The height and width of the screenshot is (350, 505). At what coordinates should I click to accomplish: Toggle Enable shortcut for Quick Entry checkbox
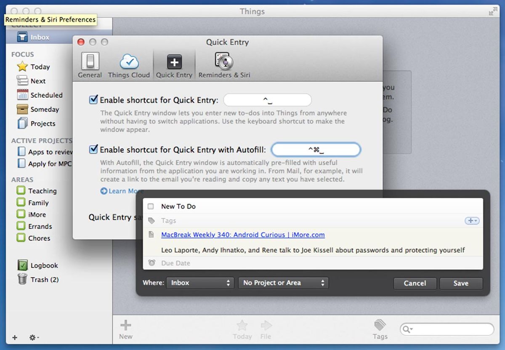[93, 100]
